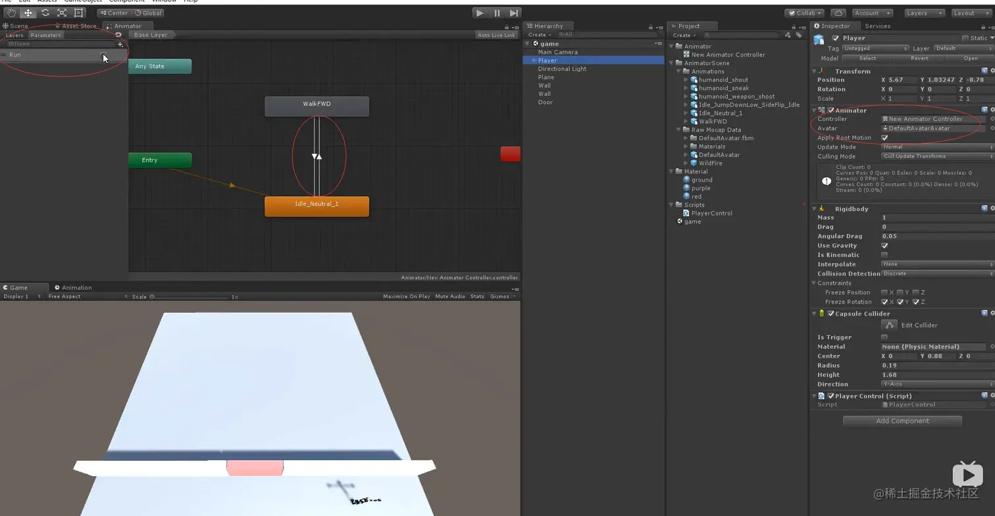Click the Play button to start the game
The width and height of the screenshot is (995, 516).
point(480,13)
